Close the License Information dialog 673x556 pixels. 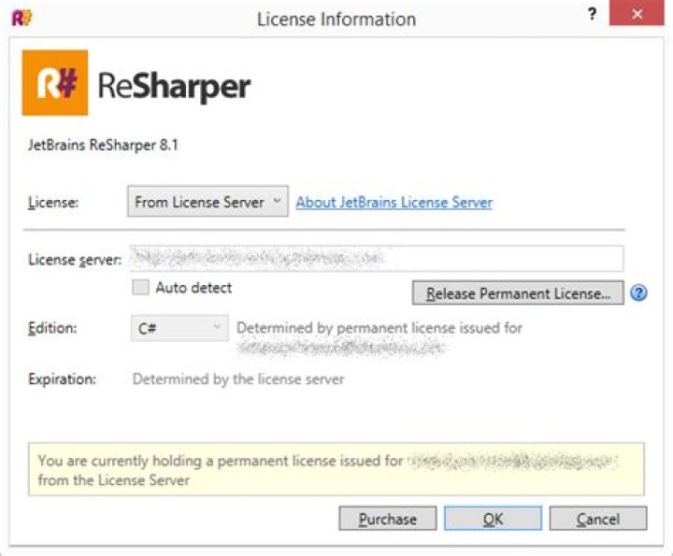click(637, 14)
